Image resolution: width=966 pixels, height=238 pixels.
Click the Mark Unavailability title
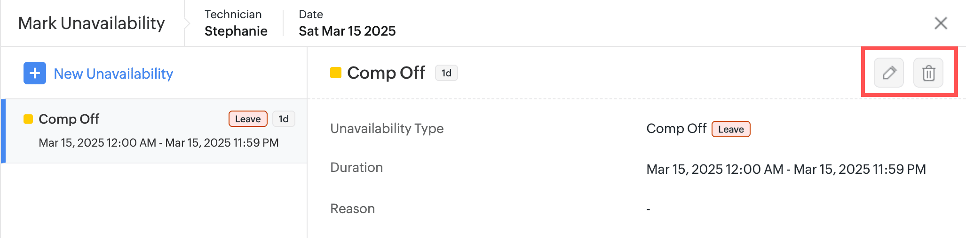tap(92, 23)
